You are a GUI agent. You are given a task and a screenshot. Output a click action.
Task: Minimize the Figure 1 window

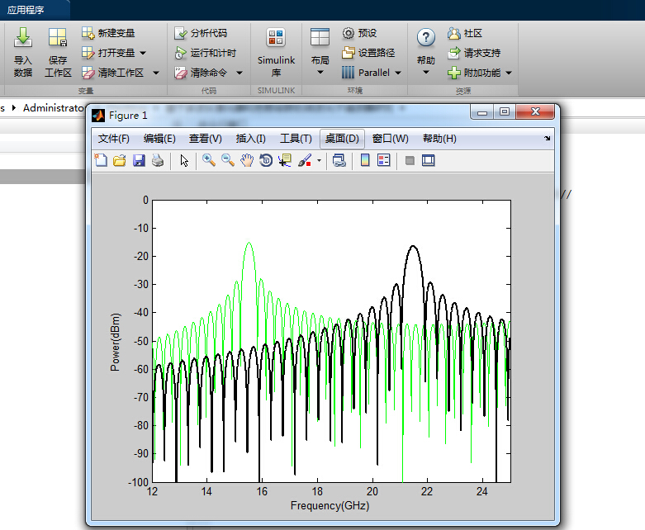click(x=482, y=111)
